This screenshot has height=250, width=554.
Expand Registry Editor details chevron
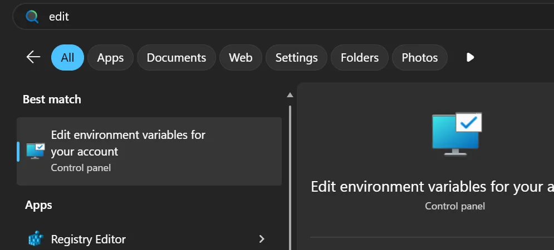pos(262,239)
